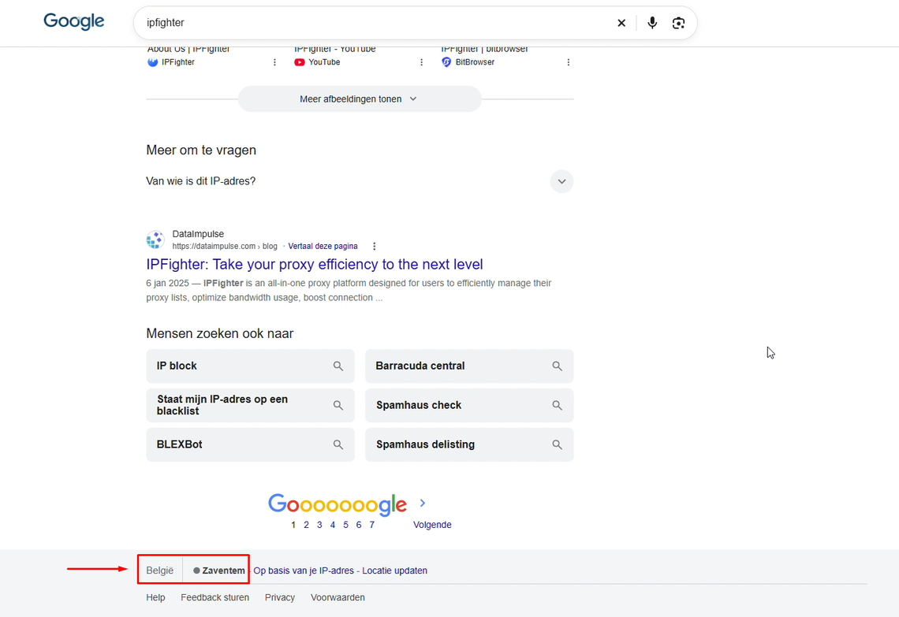Click the magnifier icon in the Spamhaus delisting chip
The height and width of the screenshot is (617, 899).
tap(558, 444)
